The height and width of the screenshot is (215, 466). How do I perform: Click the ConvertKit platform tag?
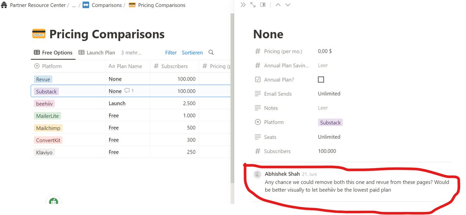(x=48, y=140)
